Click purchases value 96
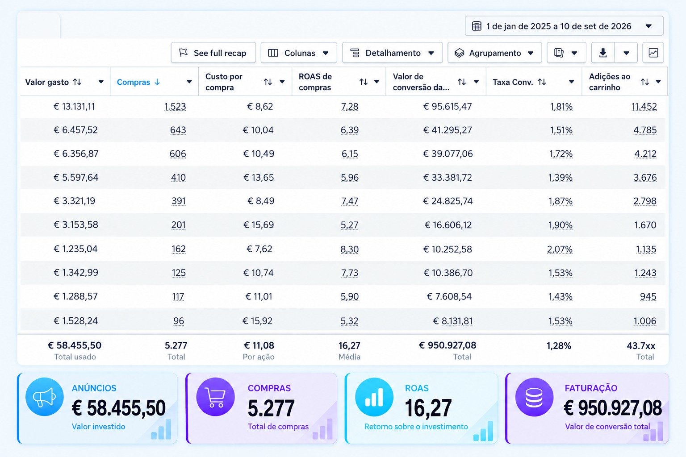The image size is (686, 457). (179, 320)
